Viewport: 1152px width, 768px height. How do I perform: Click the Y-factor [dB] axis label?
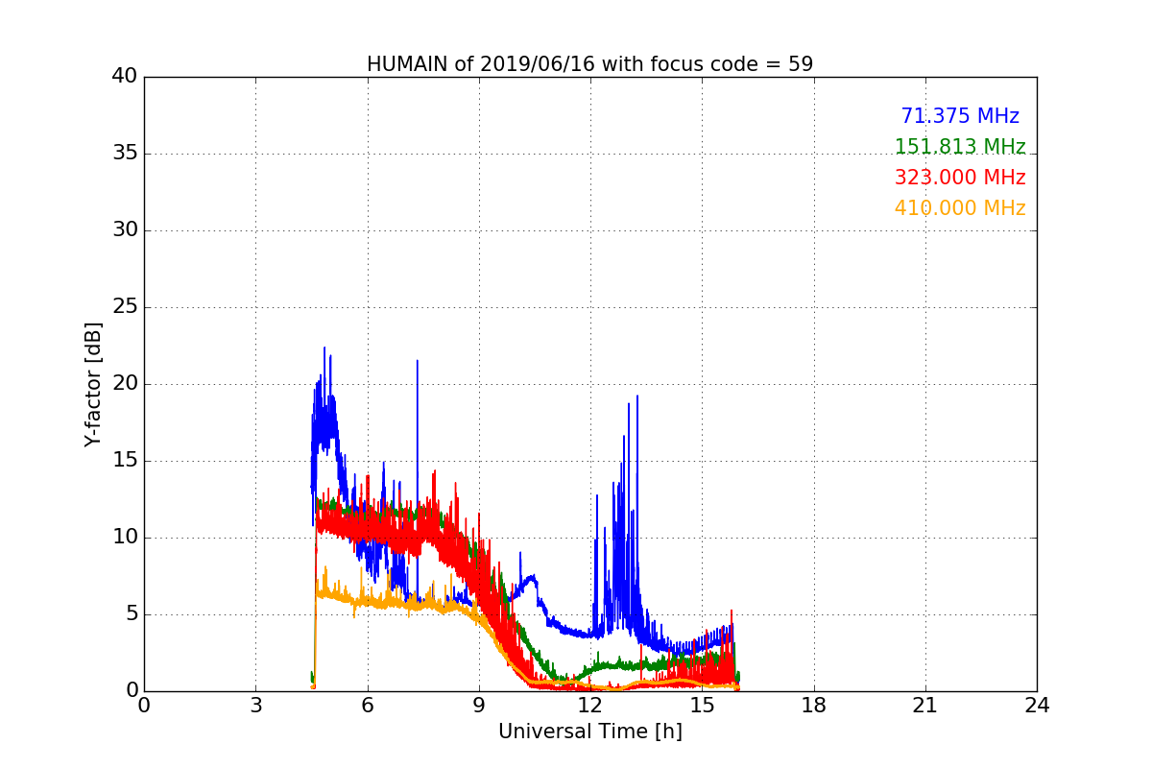coord(93,384)
